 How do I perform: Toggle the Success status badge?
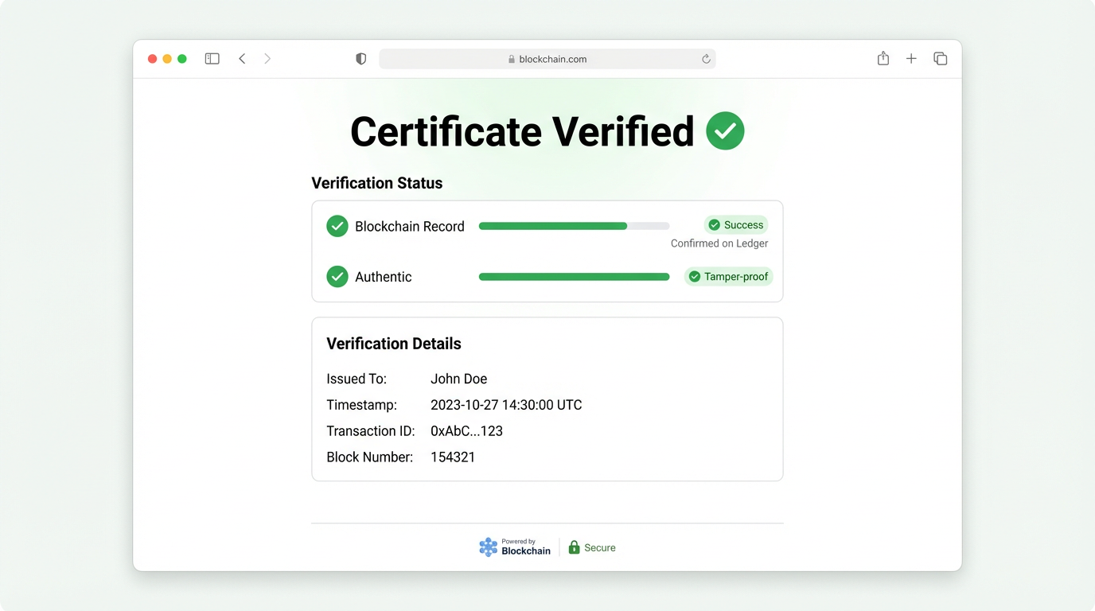click(735, 224)
